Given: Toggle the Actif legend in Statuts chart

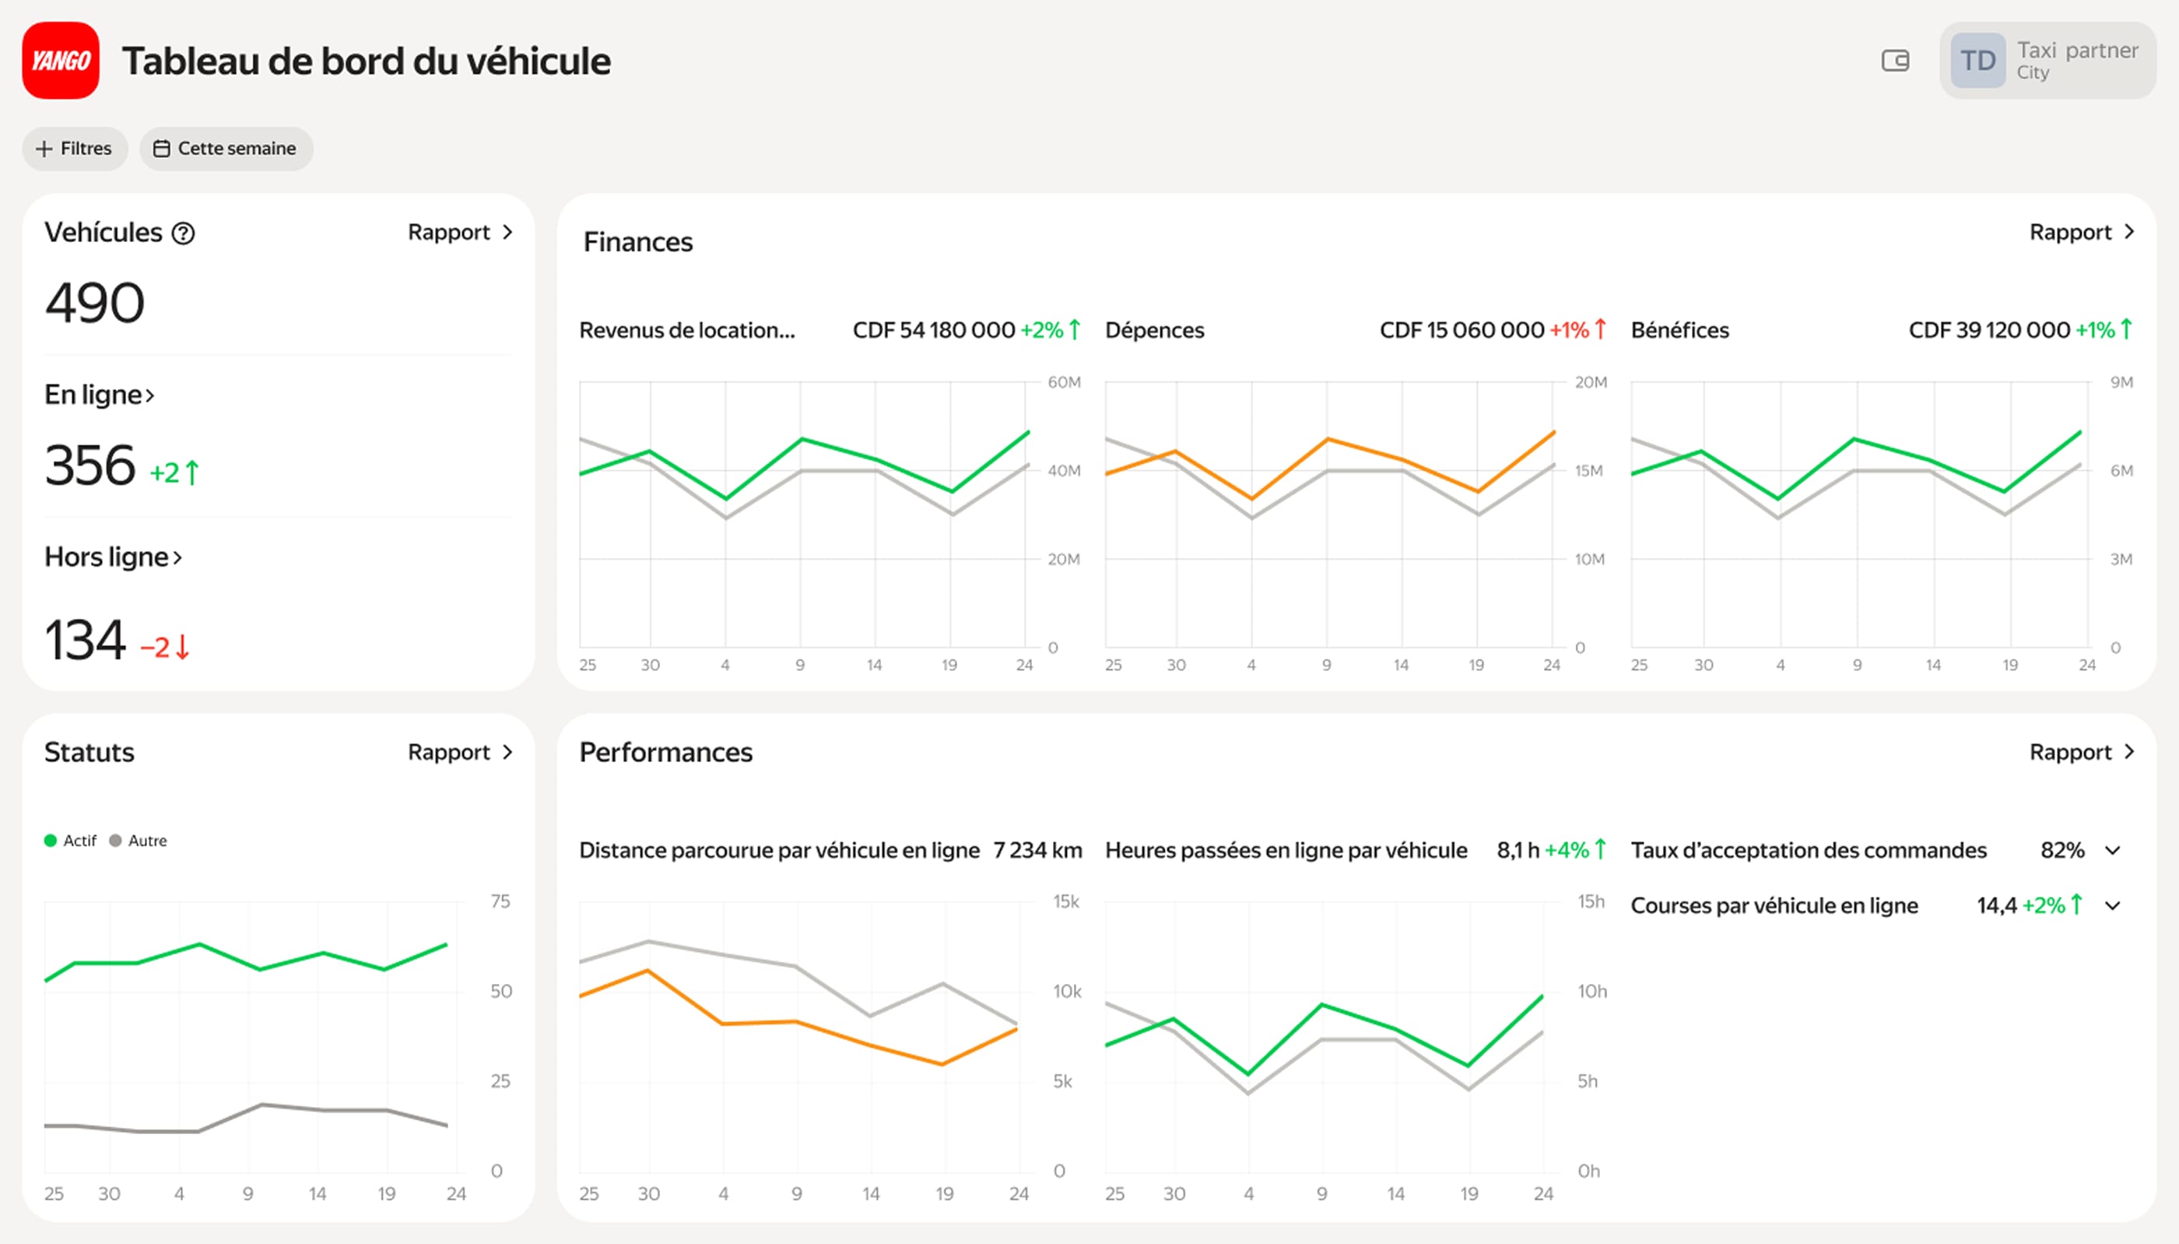Looking at the screenshot, I should [72, 840].
